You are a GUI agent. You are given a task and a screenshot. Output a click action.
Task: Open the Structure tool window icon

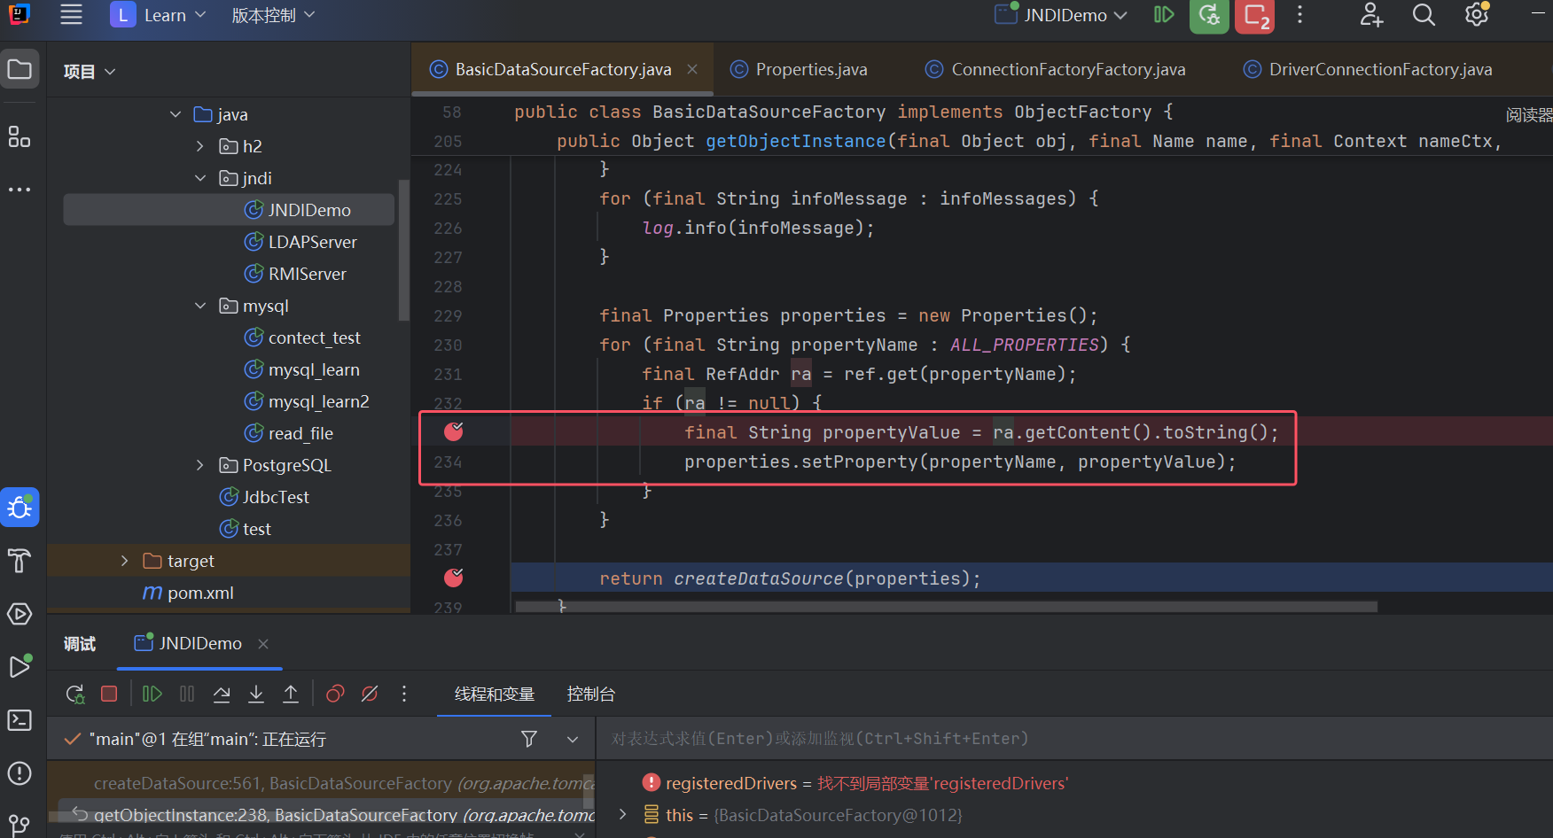coord(20,136)
